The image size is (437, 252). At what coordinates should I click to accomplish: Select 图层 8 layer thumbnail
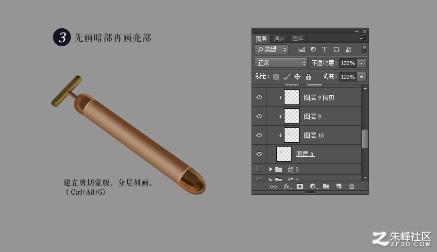(x=284, y=154)
